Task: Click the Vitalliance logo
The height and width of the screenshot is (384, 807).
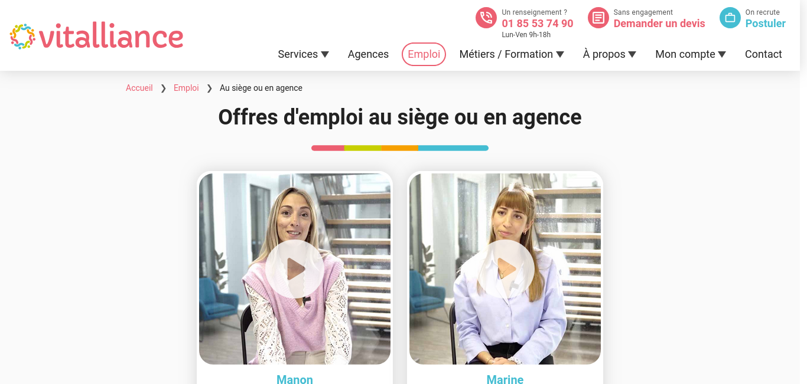Action: (x=96, y=37)
